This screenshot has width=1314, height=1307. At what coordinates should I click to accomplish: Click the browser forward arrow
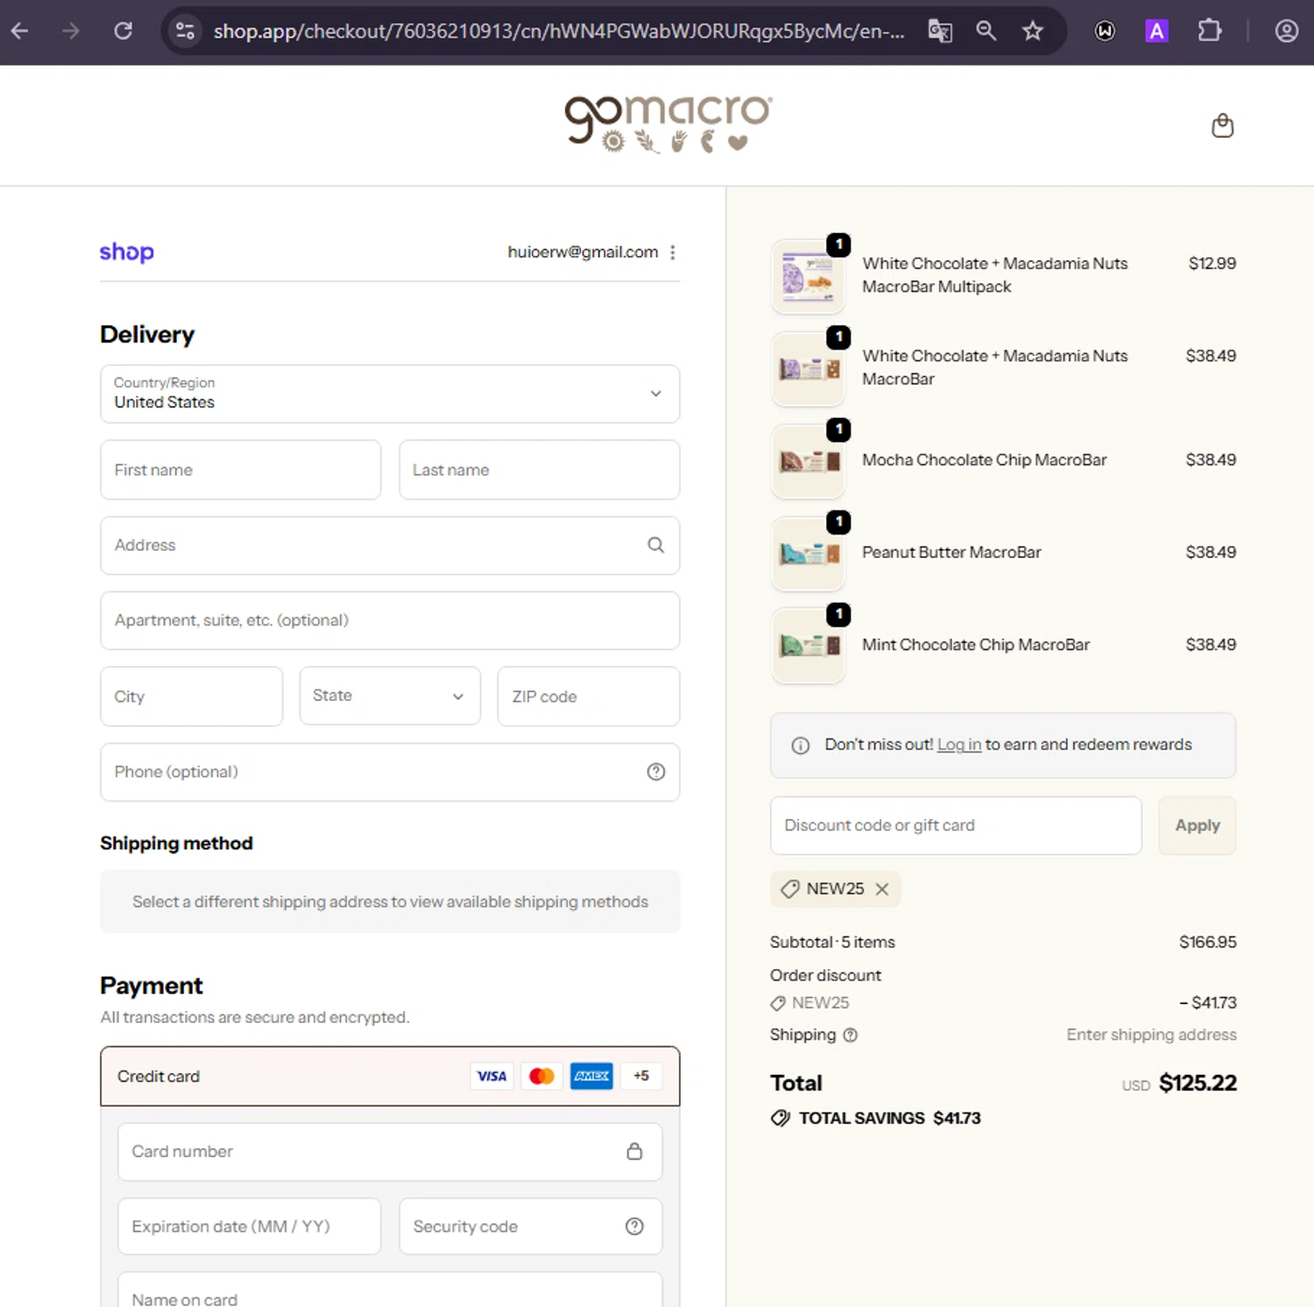click(x=71, y=32)
